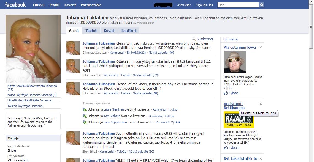The height and width of the screenshot is (162, 314).
Task: Show Näytä palaute (10) feedback
Action: 145,93
